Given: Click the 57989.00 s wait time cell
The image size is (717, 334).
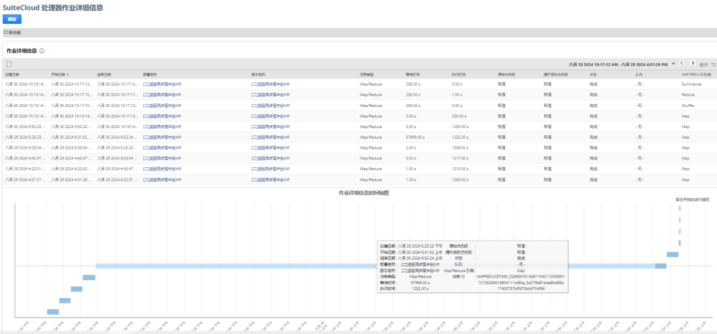Looking at the screenshot, I should [x=415, y=137].
